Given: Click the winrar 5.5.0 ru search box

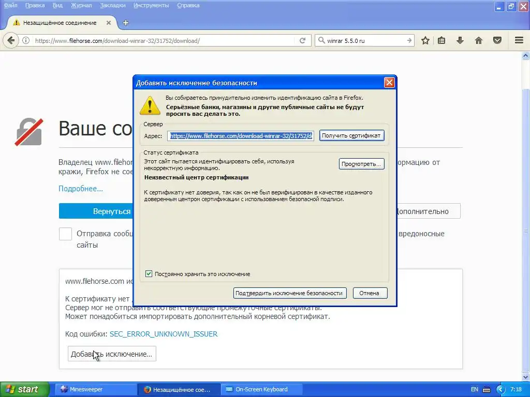Looking at the screenshot, I should (x=364, y=40).
